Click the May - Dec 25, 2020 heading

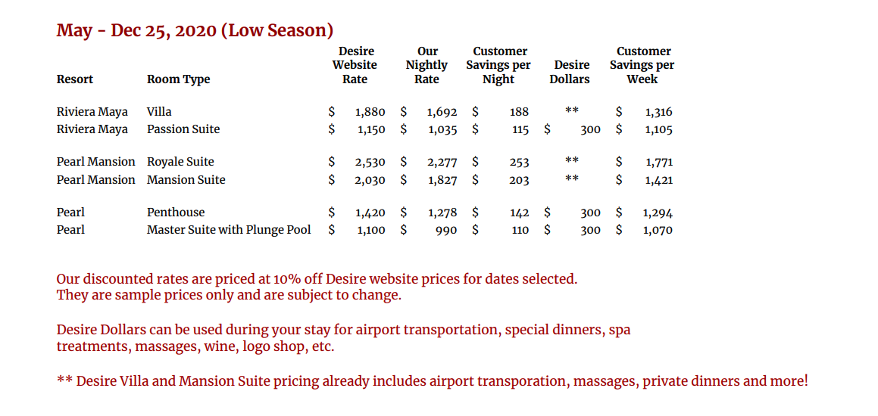195,29
